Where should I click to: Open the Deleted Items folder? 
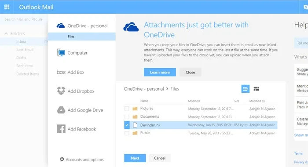(27, 74)
